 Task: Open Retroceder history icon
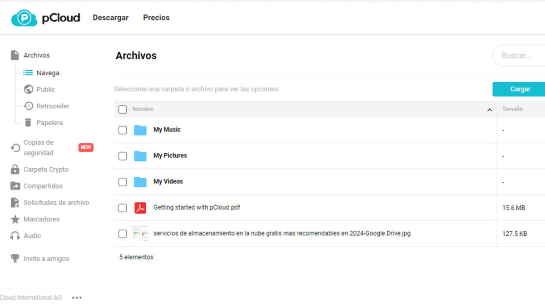pyautogui.click(x=29, y=106)
